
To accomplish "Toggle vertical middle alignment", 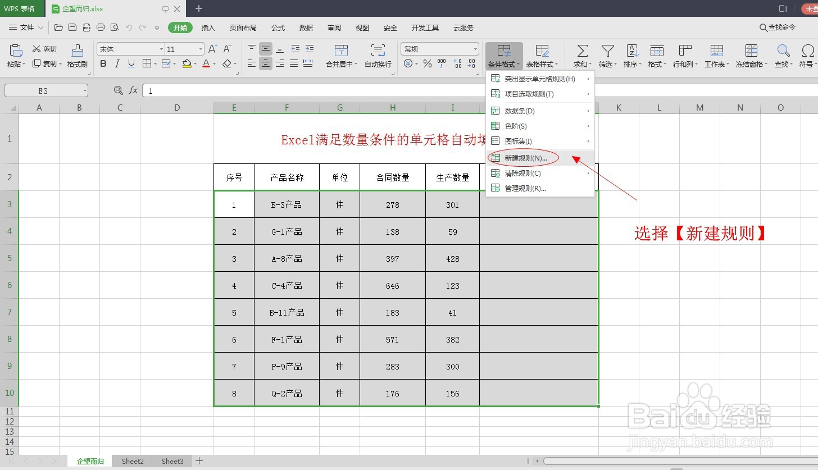I will (266, 49).
